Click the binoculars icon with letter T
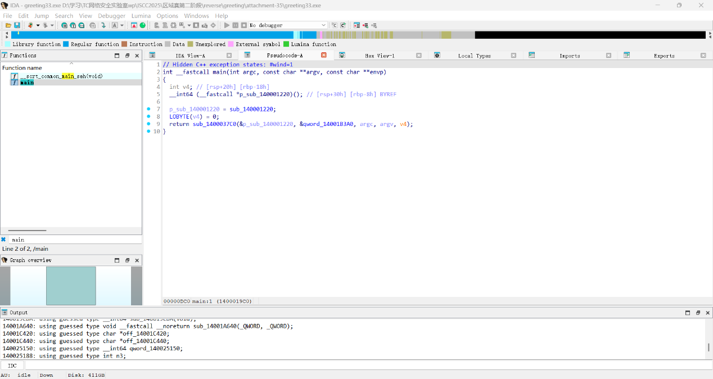The image size is (713, 379). [73, 25]
